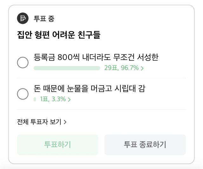Select the radio button for 시립대 감 option
This screenshot has width=203, height=169.
[23, 94]
